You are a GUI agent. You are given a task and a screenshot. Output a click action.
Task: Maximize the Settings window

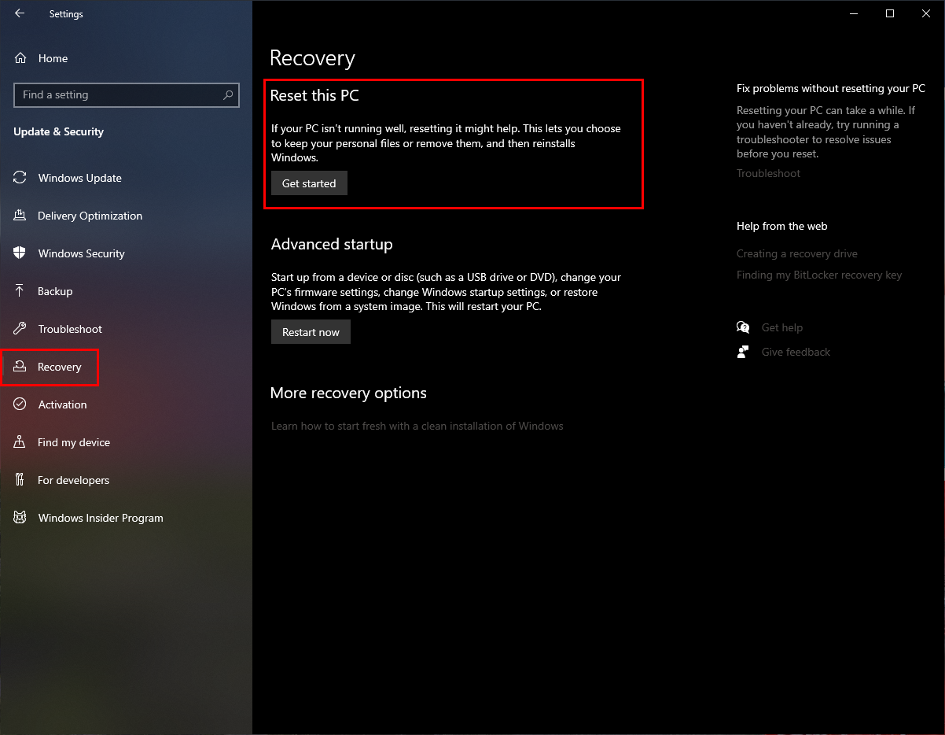click(890, 13)
